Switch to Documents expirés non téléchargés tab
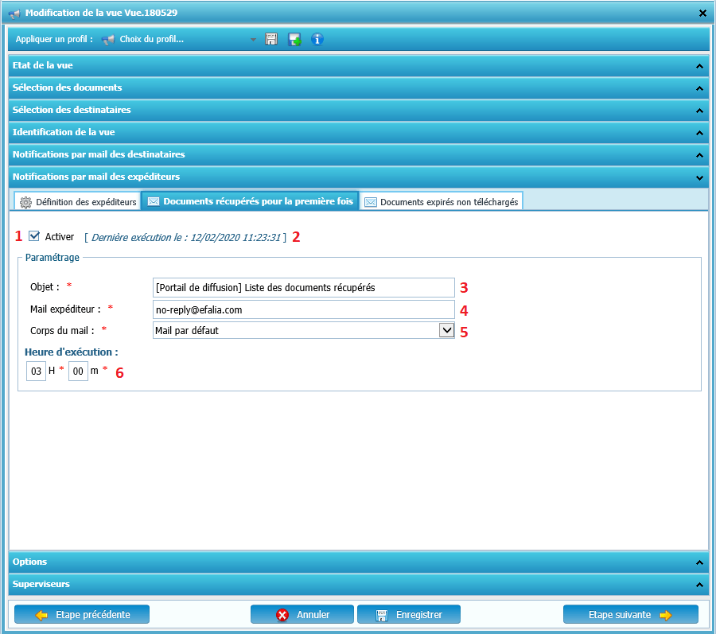 pyautogui.click(x=442, y=202)
